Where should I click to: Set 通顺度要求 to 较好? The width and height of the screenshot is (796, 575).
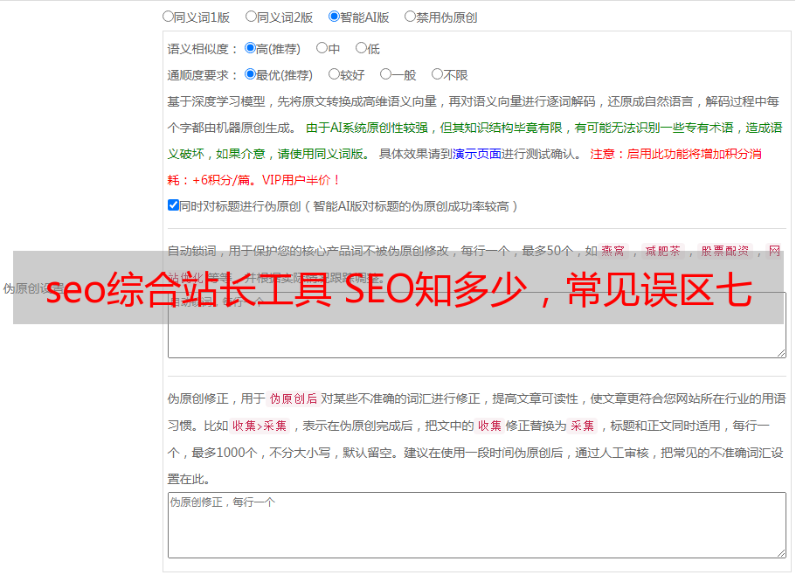tap(334, 74)
